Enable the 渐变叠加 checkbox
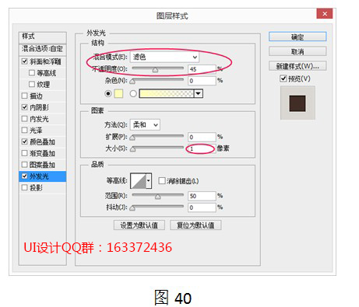Screen dimensions: 359x307 point(24,153)
